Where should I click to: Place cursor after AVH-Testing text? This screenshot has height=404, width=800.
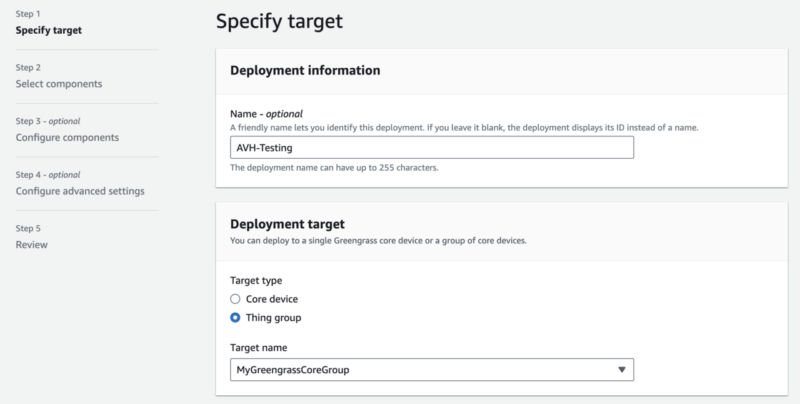(x=294, y=148)
